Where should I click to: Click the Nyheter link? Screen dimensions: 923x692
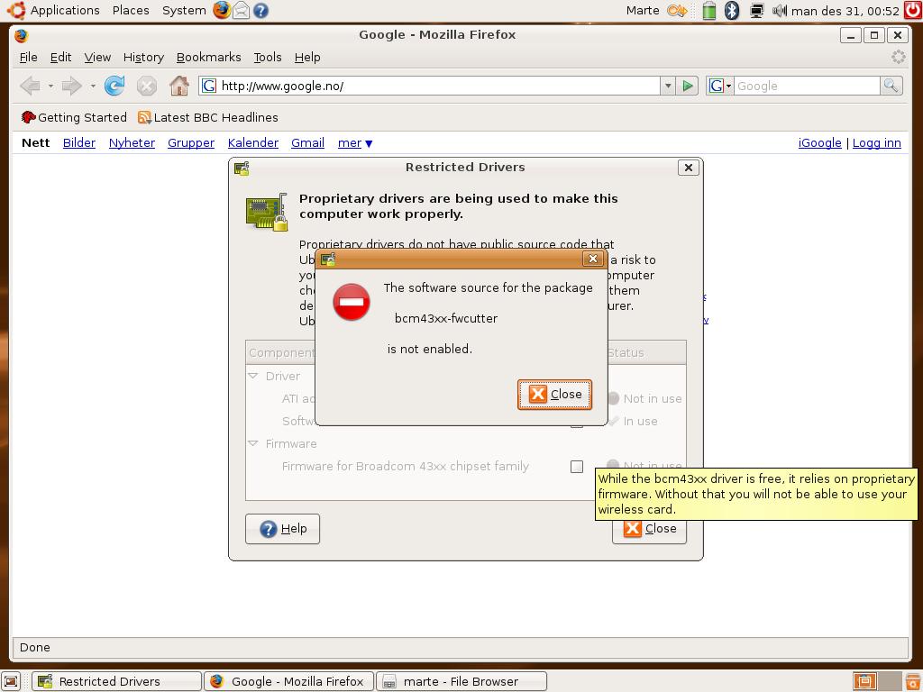click(132, 143)
